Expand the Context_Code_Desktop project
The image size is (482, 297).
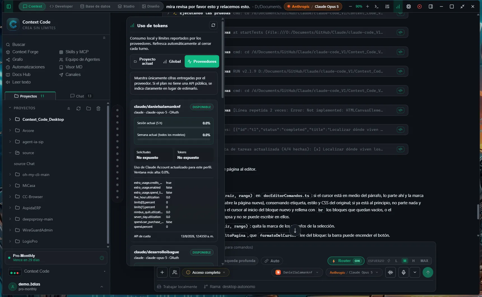point(10,119)
